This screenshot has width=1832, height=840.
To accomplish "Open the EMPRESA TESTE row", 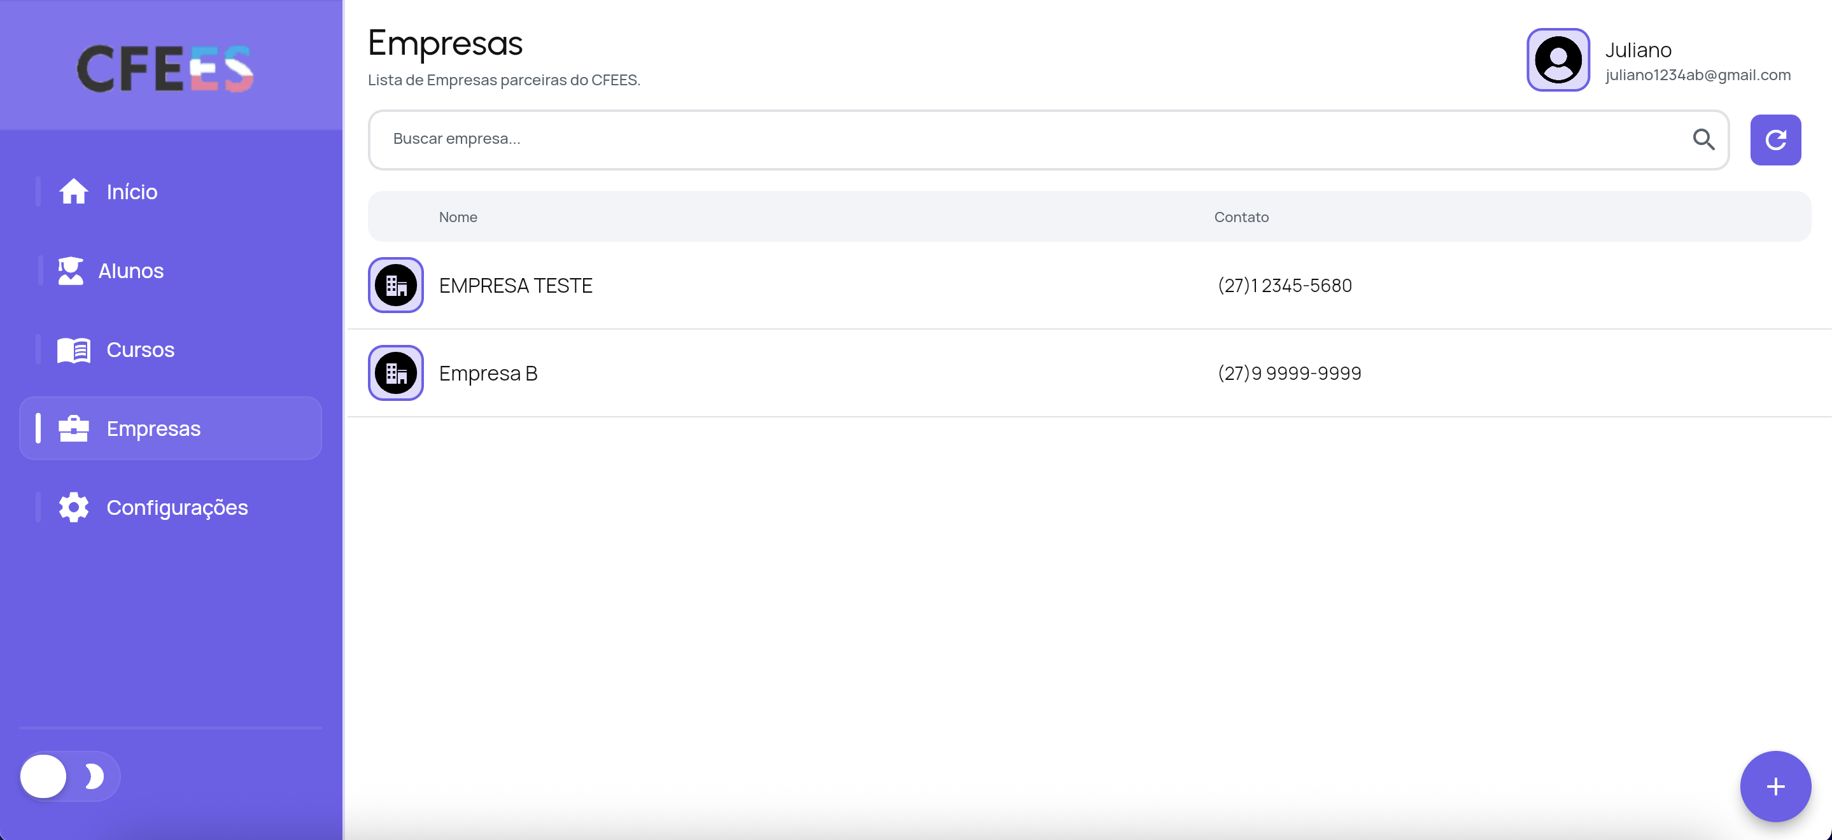I will pos(516,286).
